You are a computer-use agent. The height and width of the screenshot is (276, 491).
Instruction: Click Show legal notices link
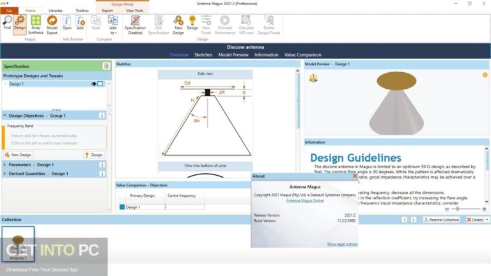click(342, 244)
